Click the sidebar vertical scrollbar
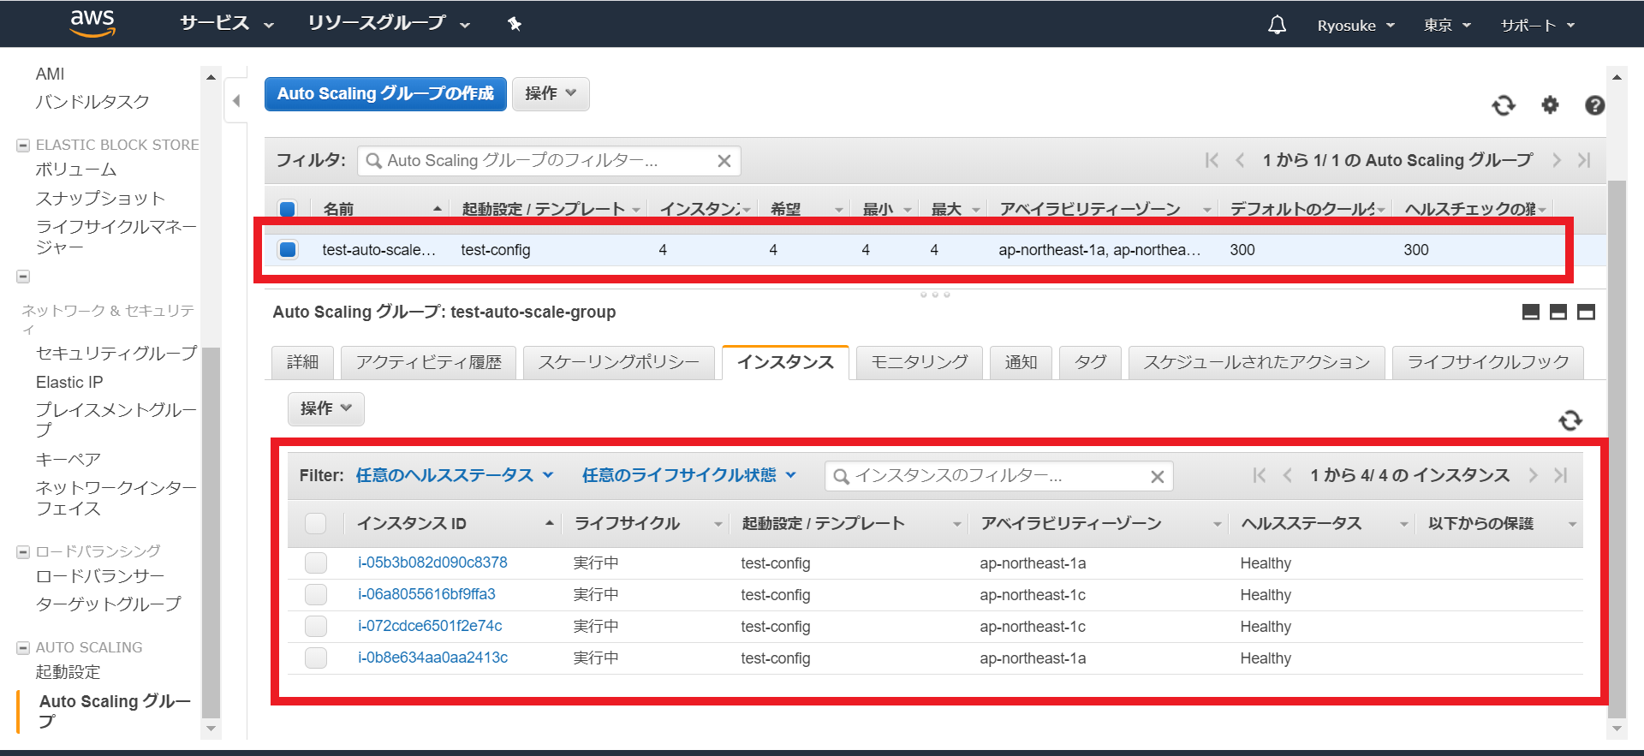Image resolution: width=1644 pixels, height=756 pixels. 211,531
